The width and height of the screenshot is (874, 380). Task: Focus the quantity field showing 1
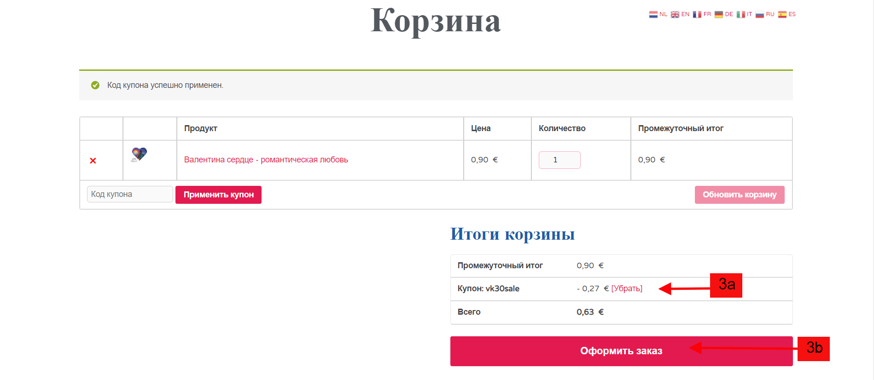559,160
